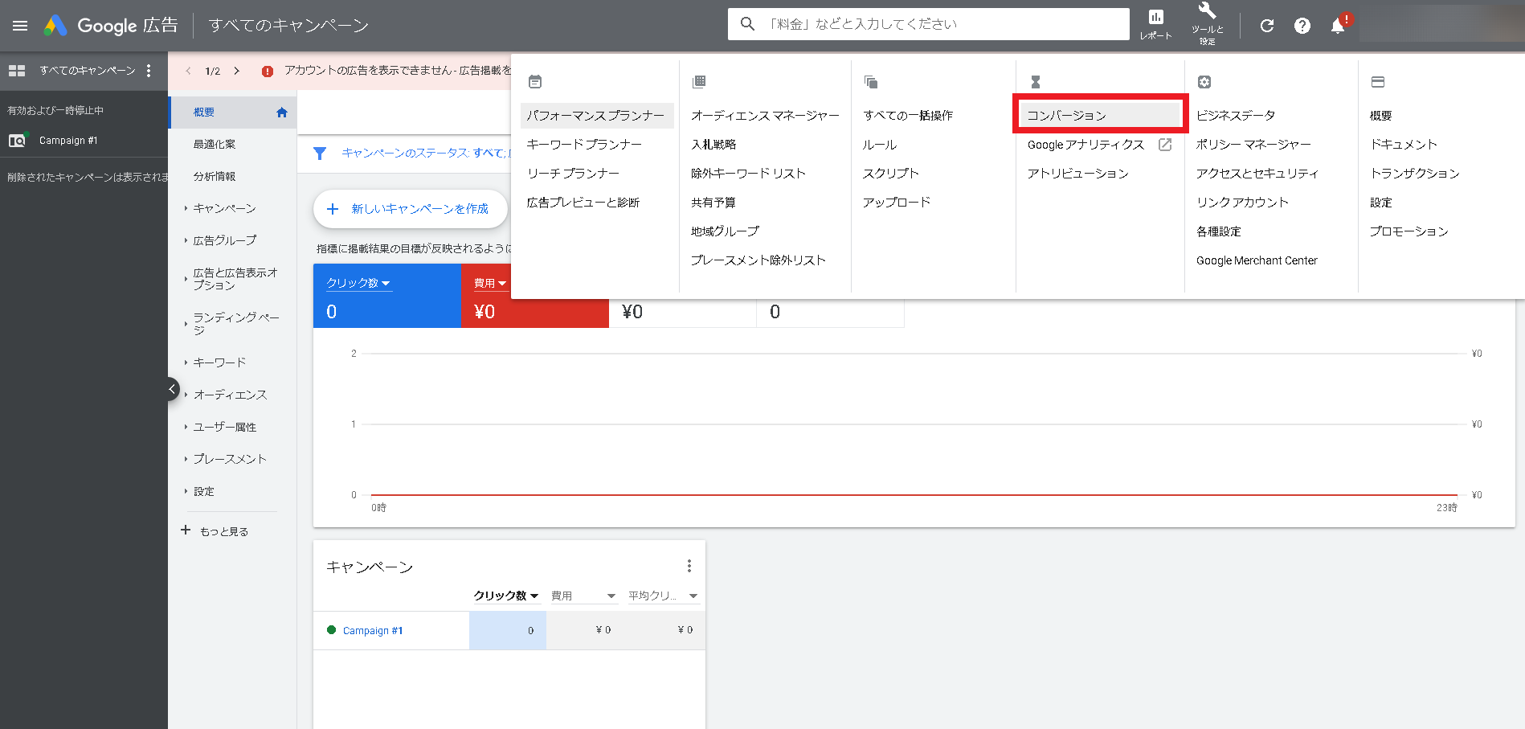Go to previous notification arrow
The width and height of the screenshot is (1525, 729).
(x=188, y=71)
